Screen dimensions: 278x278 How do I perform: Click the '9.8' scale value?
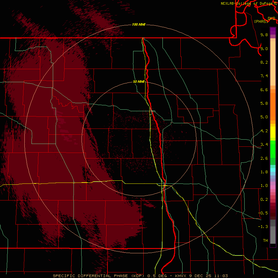[x=264, y=35]
